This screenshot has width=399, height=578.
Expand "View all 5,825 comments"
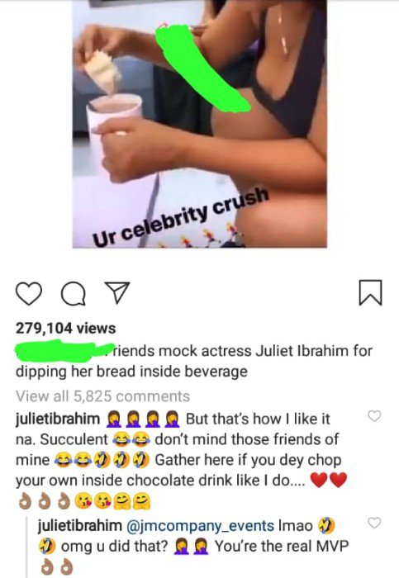tap(103, 396)
